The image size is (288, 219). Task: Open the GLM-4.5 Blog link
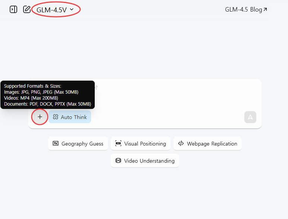tap(246, 10)
